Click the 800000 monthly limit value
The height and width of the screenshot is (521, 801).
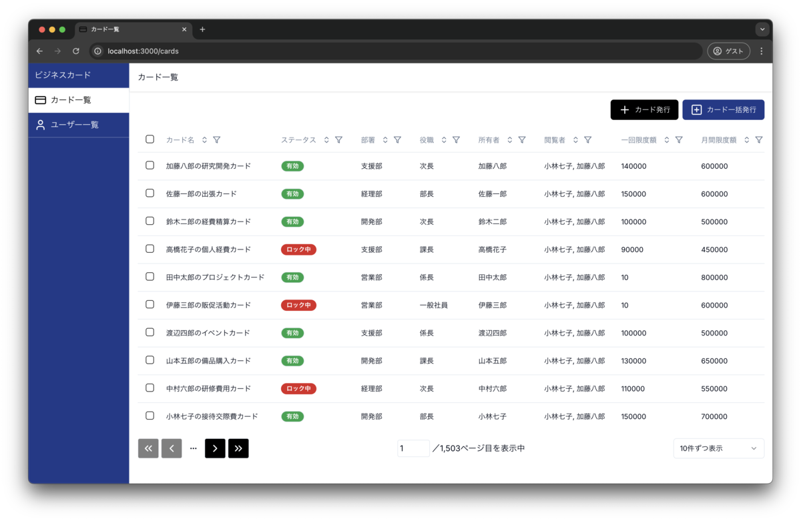[714, 278]
